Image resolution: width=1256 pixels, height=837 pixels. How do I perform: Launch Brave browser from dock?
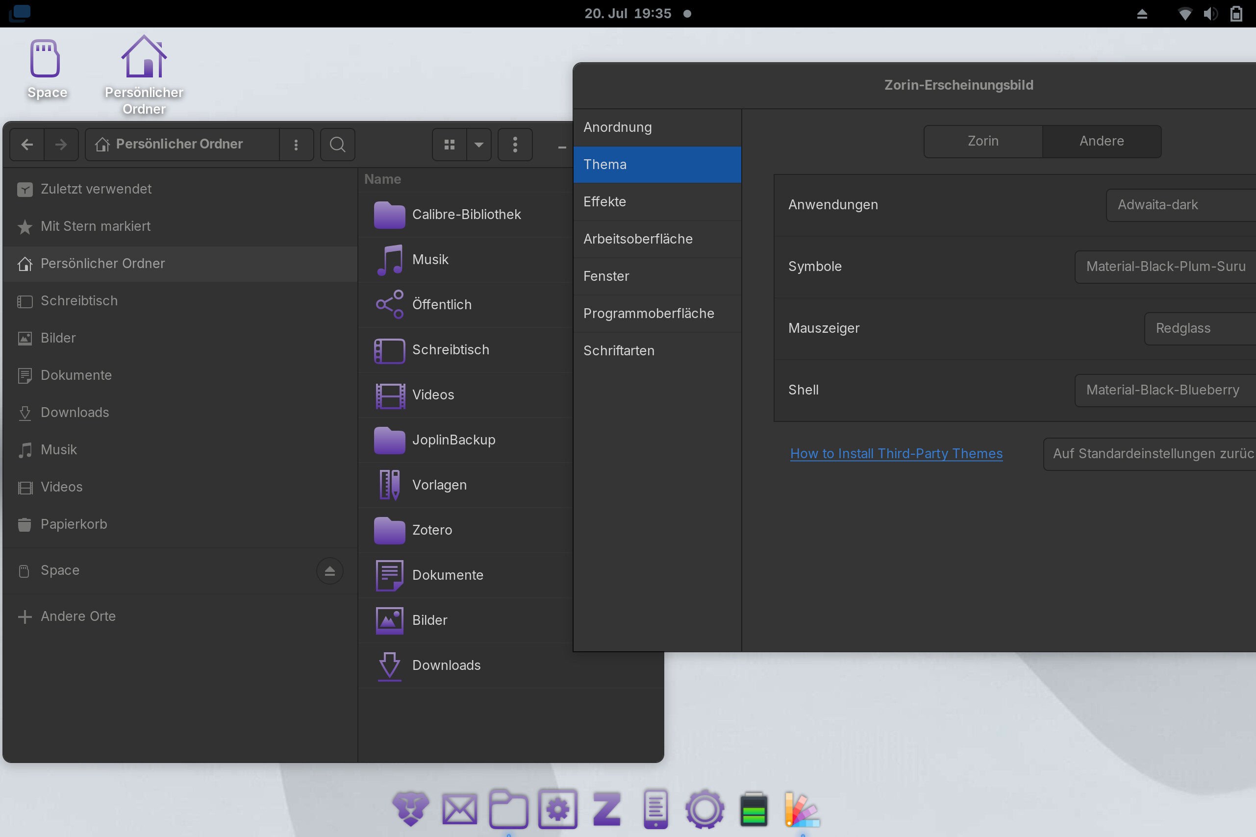pos(410,809)
